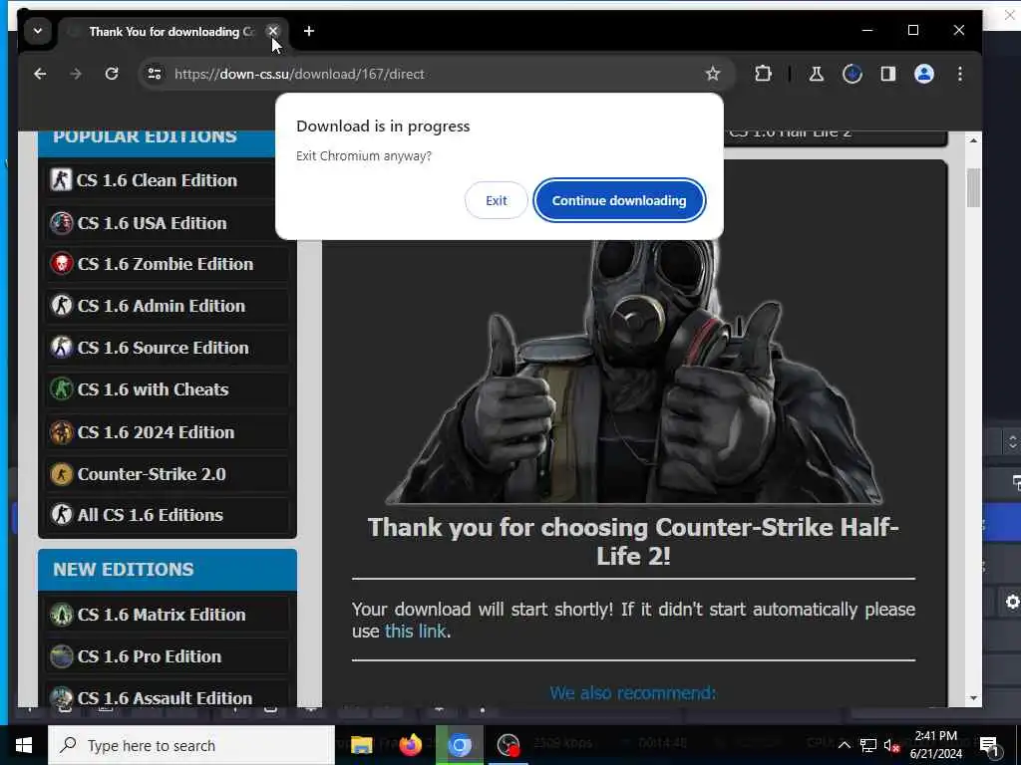This screenshot has width=1021, height=765.
Task: Open the taskbar clock and date
Action: click(935, 745)
